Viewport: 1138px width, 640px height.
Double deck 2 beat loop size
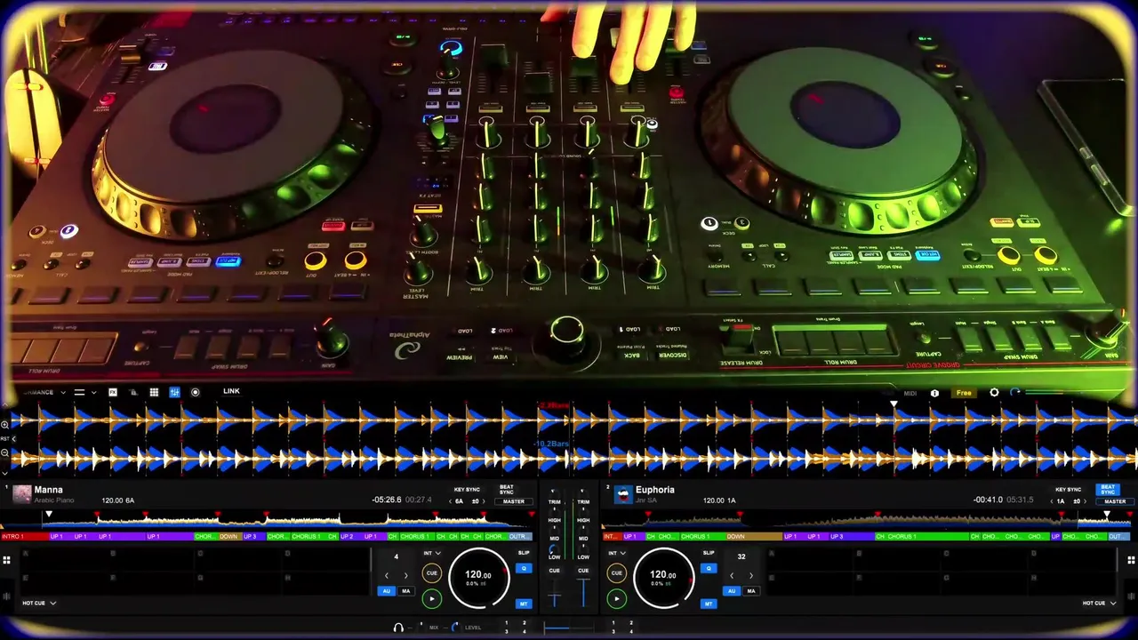(x=751, y=575)
